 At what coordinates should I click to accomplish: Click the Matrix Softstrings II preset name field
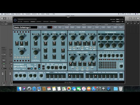coord(26,27)
